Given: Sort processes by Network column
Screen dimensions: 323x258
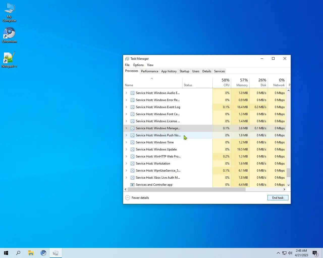Looking at the screenshot, I should [x=277, y=82].
